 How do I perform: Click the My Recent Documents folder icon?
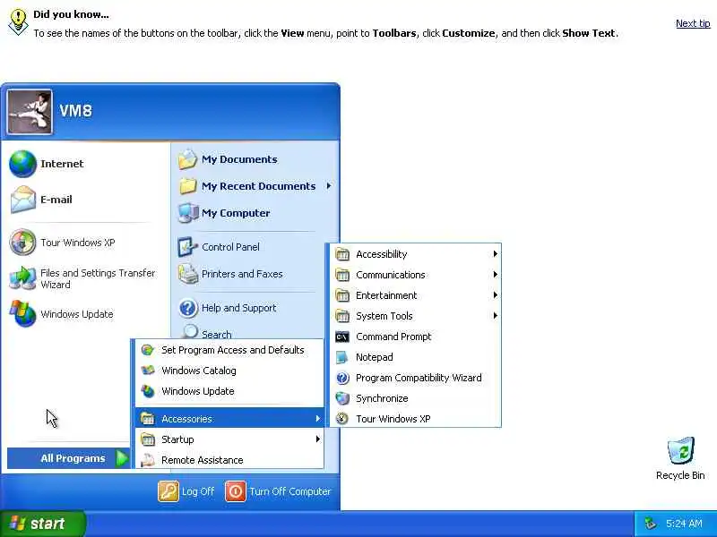[x=187, y=186]
